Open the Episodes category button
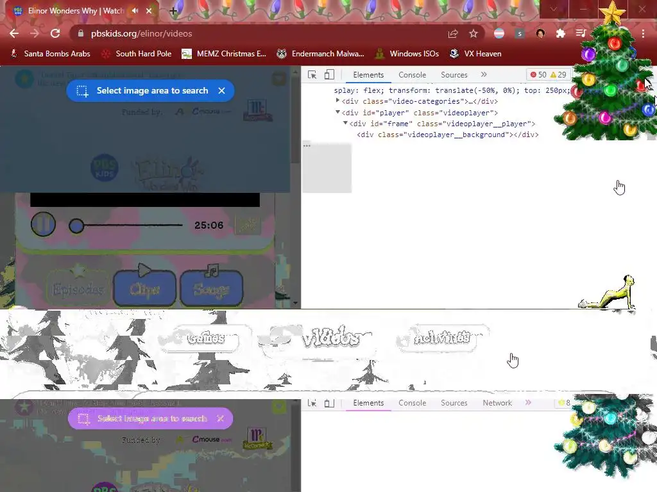657x492 pixels. click(x=78, y=289)
